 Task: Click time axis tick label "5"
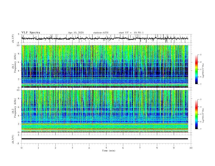click(106, 148)
